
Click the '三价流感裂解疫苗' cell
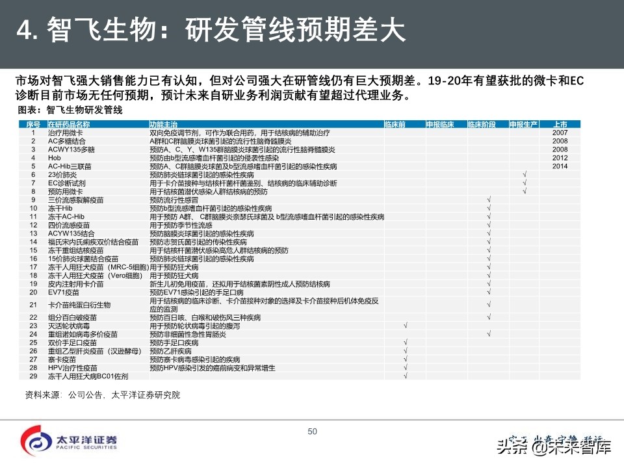pyautogui.click(x=75, y=200)
